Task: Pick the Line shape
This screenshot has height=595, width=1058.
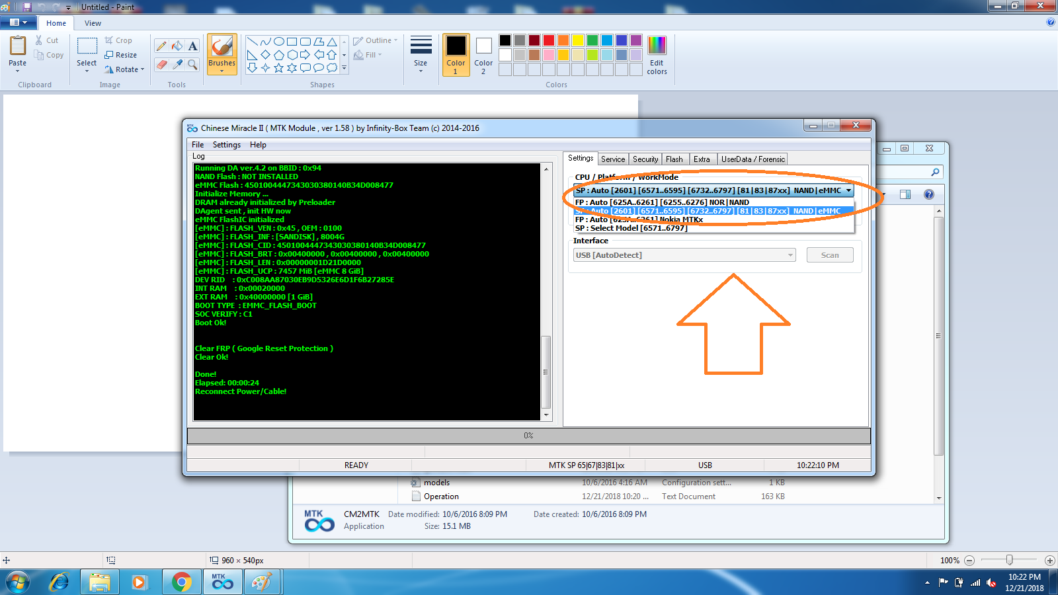Action: pyautogui.click(x=252, y=41)
